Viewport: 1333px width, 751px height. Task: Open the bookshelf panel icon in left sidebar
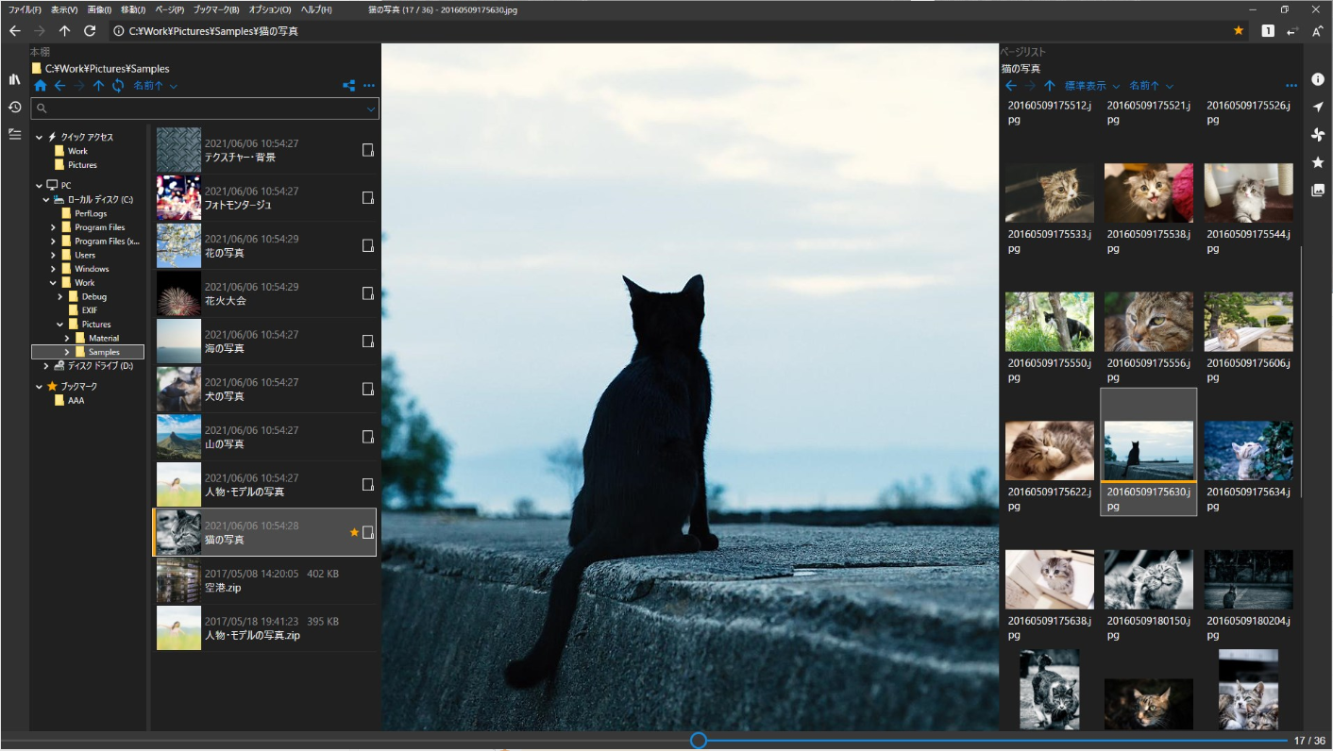pyautogui.click(x=14, y=79)
